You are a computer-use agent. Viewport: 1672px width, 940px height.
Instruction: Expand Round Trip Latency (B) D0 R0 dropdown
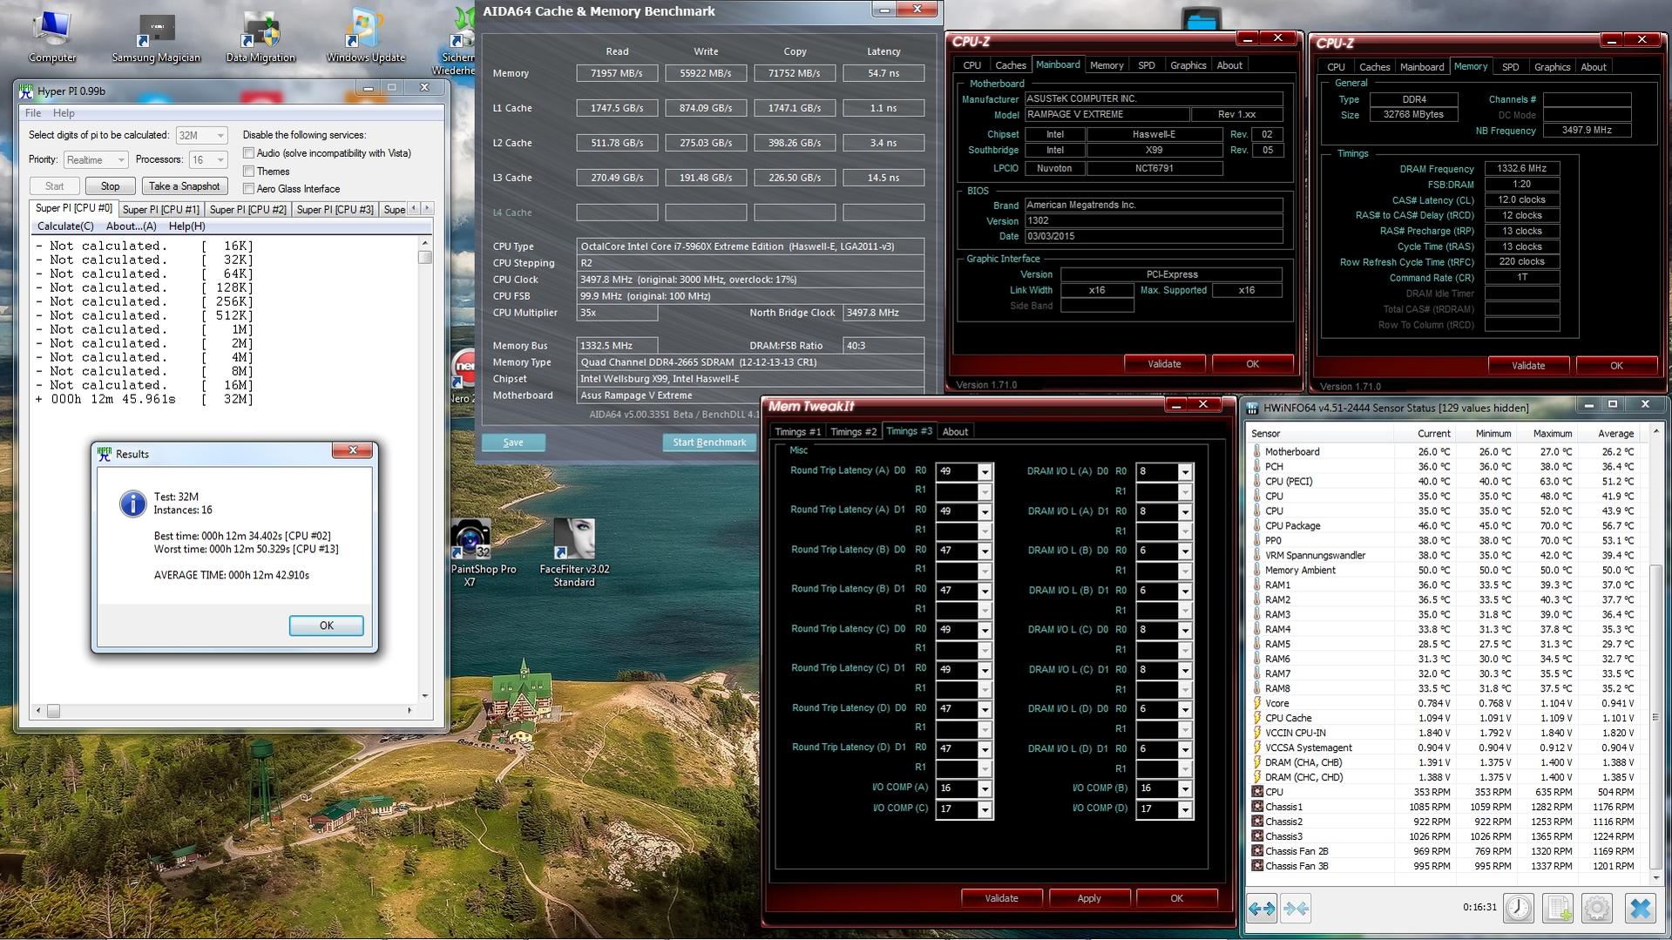point(985,551)
